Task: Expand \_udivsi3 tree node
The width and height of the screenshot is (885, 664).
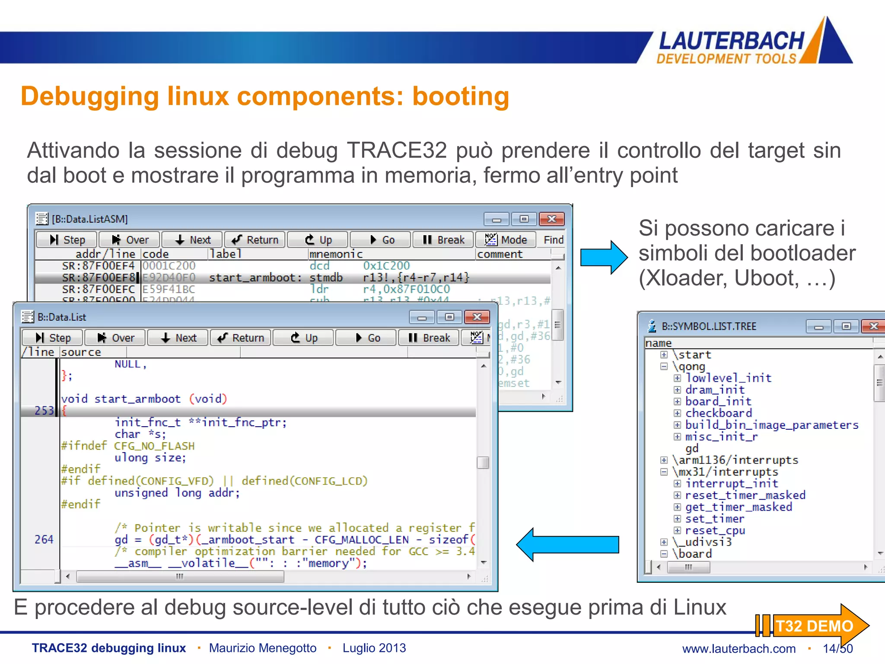Action: pyautogui.click(x=664, y=542)
